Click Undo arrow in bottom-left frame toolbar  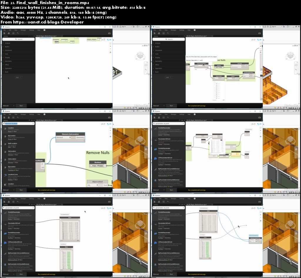(x=18, y=202)
